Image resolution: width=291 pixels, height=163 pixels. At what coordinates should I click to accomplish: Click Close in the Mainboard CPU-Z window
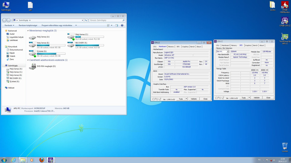pos(205,99)
